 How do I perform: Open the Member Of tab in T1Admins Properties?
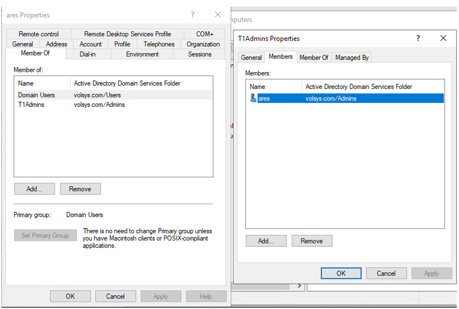coord(314,57)
